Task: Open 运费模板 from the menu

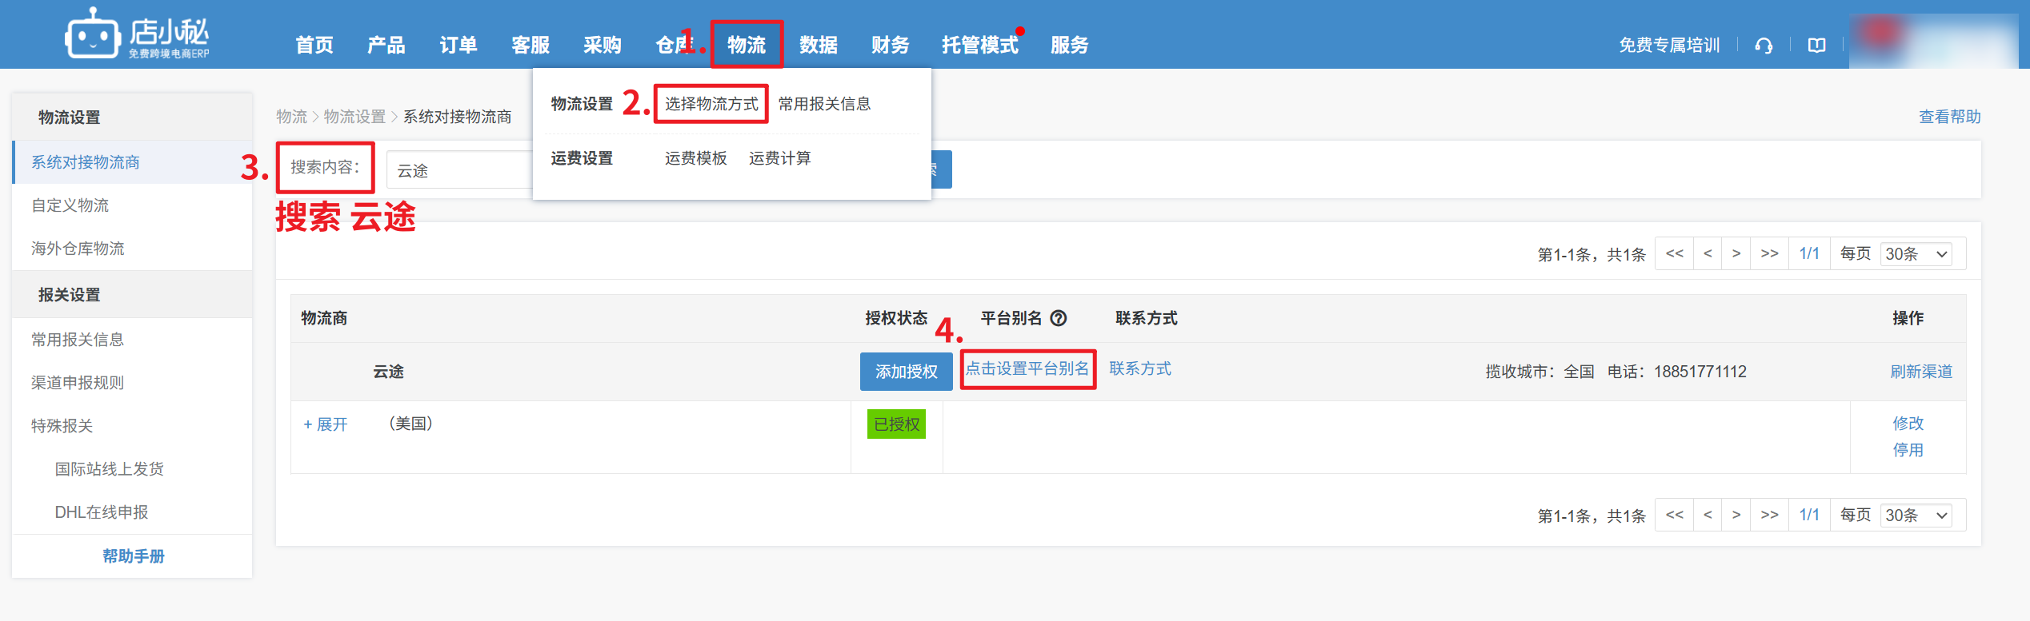Action: 695,158
